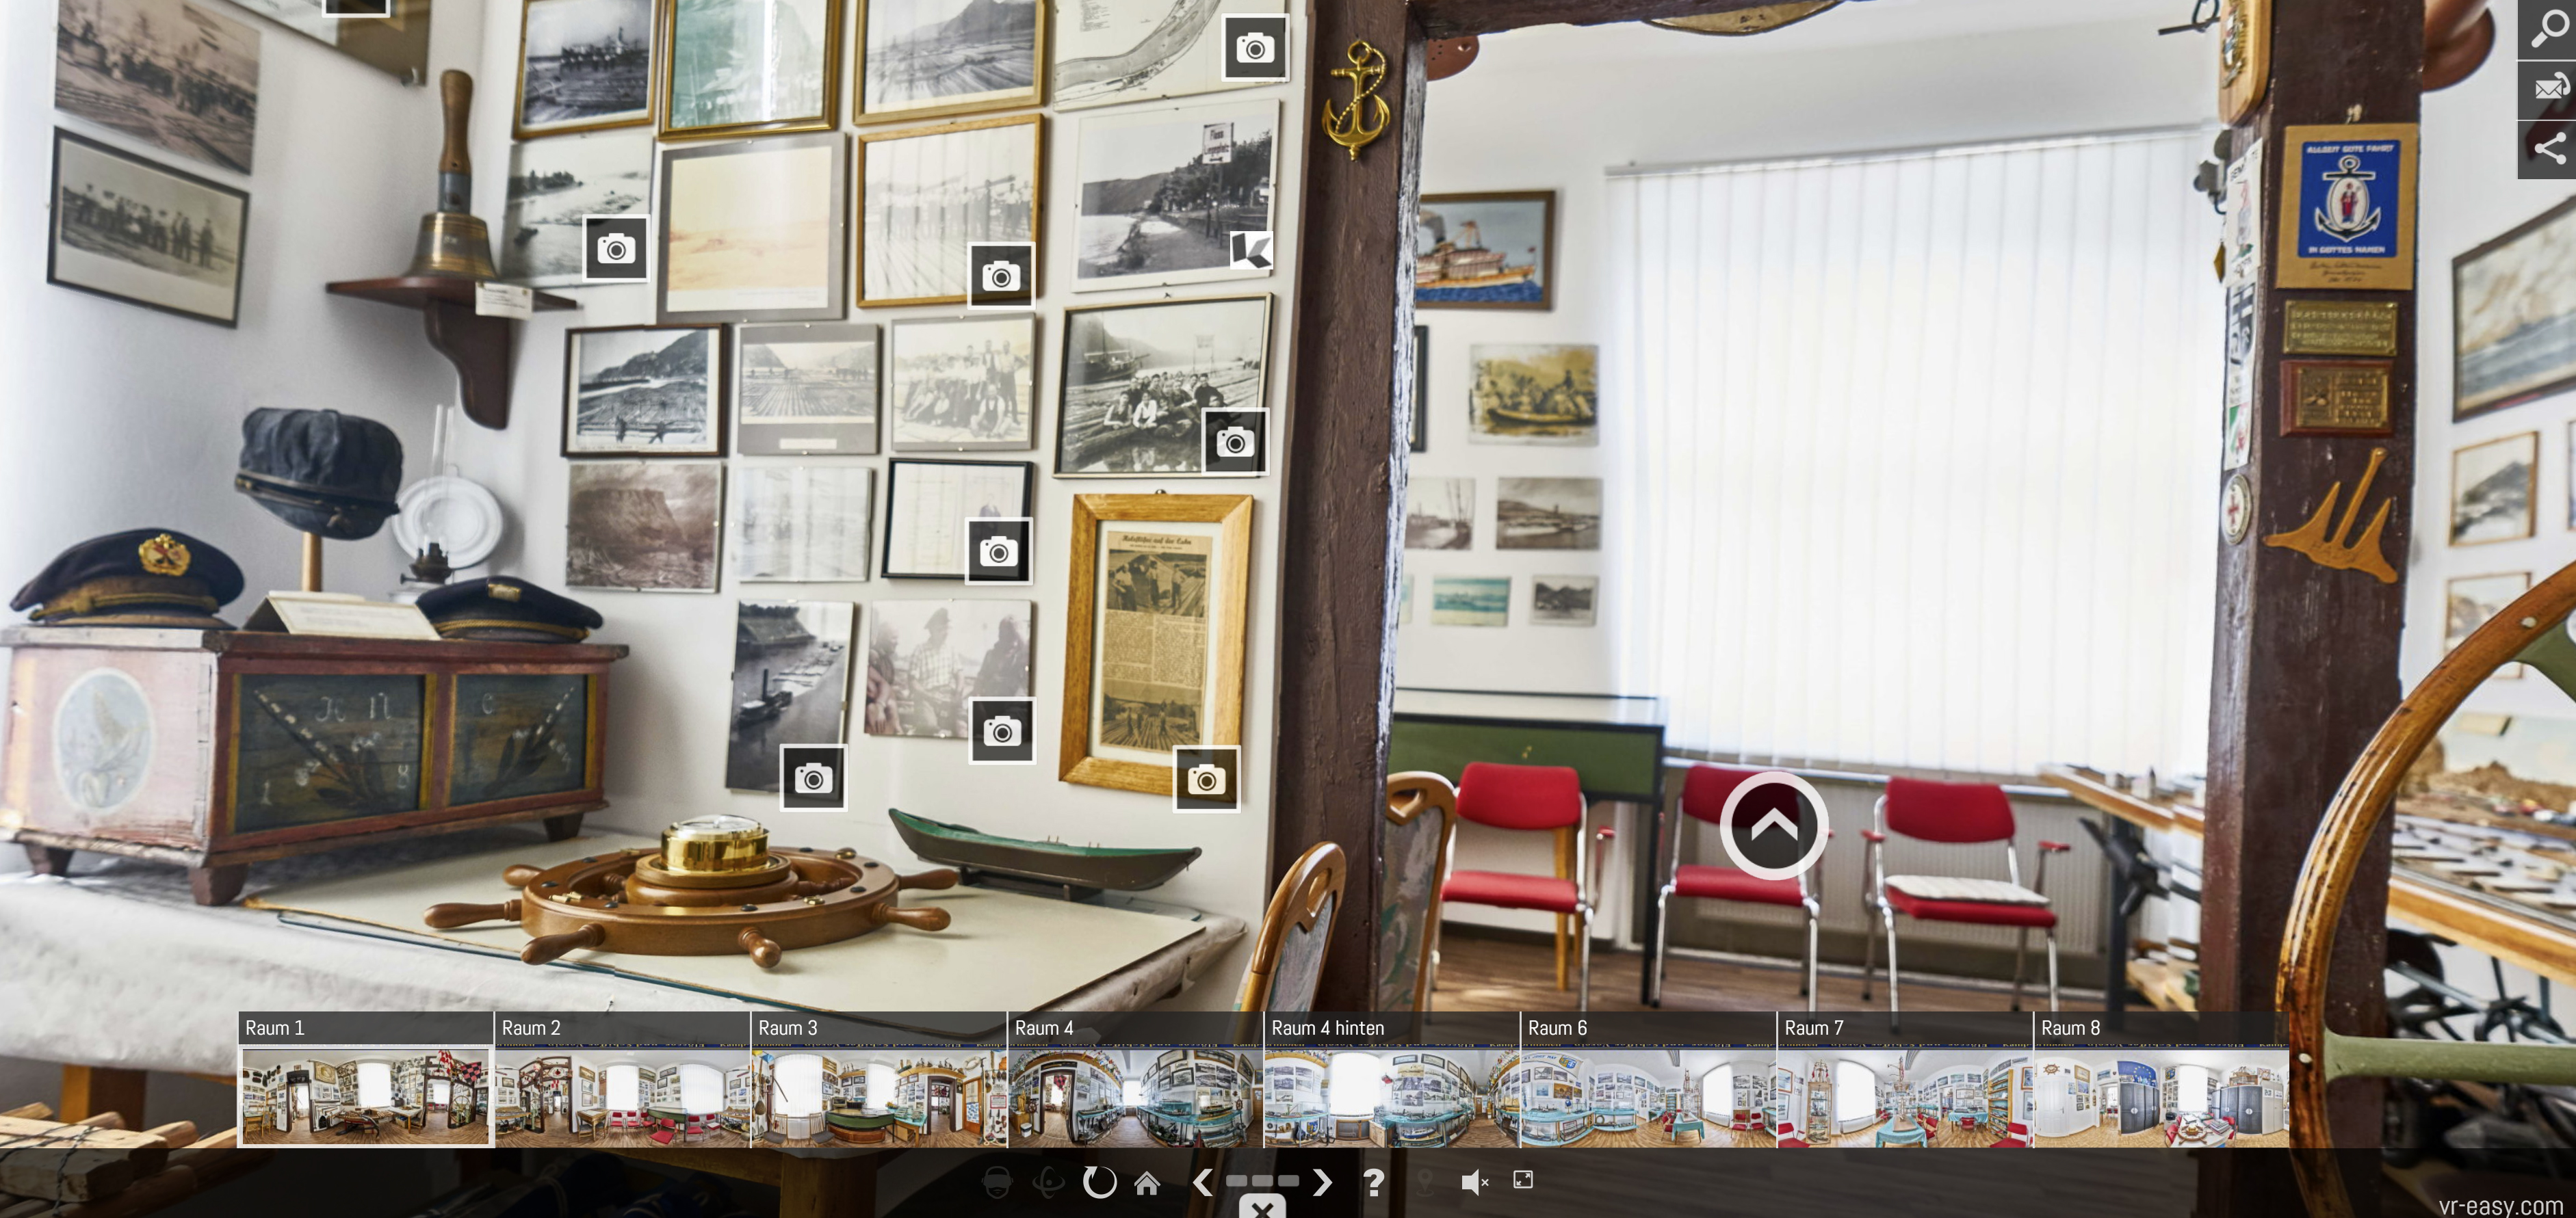Go to previous scene with left chevron
Image resolution: width=2576 pixels, height=1218 pixels.
tap(1203, 1183)
